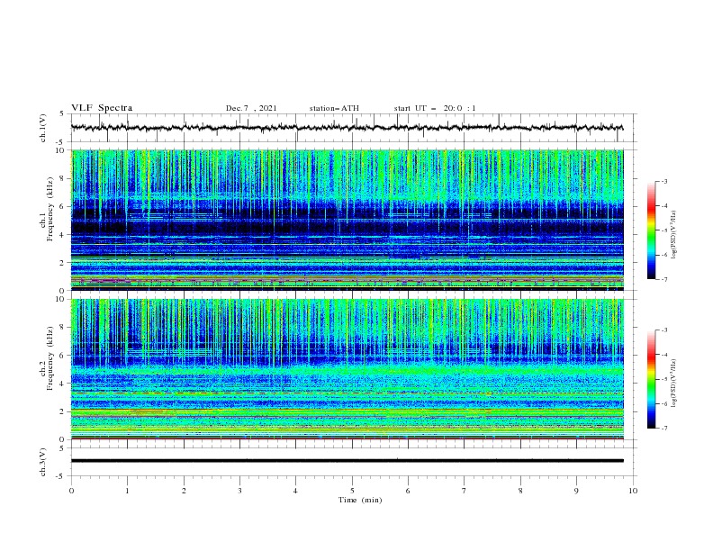Click the 'VLF Spectra' plot title
713x551 pixels.
102,108
